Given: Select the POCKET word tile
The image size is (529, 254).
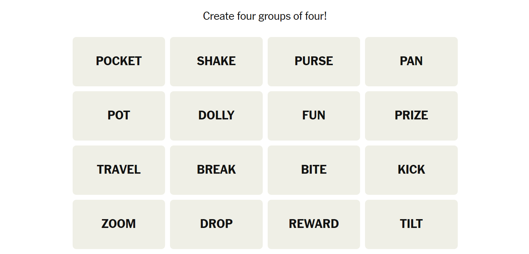Looking at the screenshot, I should tap(119, 61).
